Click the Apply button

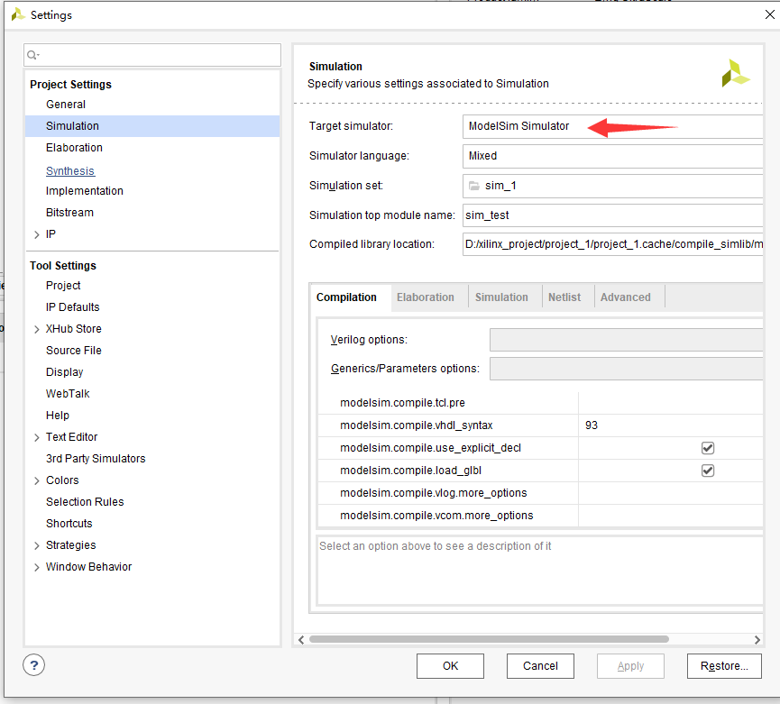(630, 665)
